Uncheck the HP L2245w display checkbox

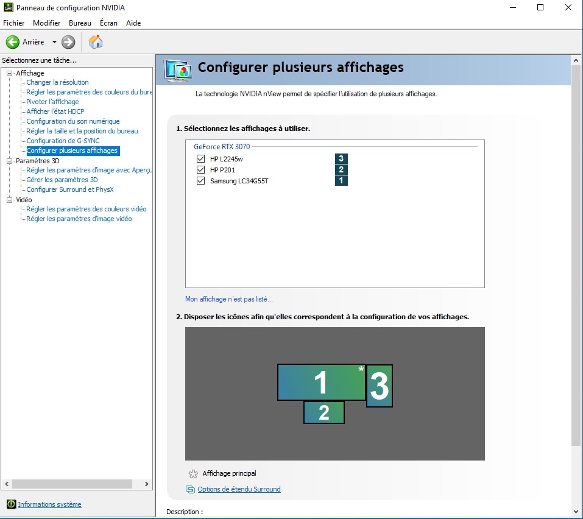[201, 159]
